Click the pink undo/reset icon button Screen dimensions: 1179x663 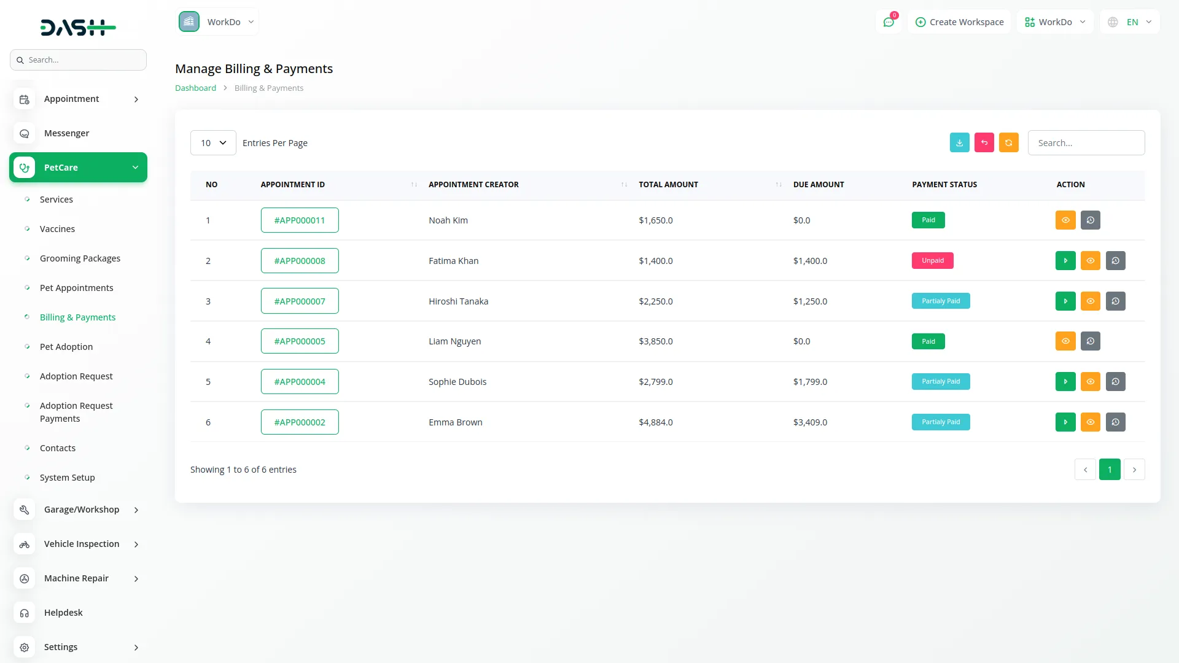pyautogui.click(x=984, y=142)
